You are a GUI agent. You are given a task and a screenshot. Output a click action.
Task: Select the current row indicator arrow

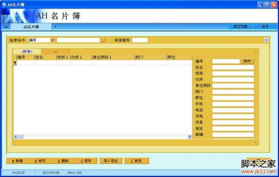(x=15, y=63)
